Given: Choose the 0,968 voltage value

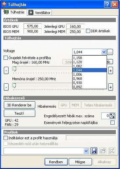Looking at the screenshot, I should [89, 79].
